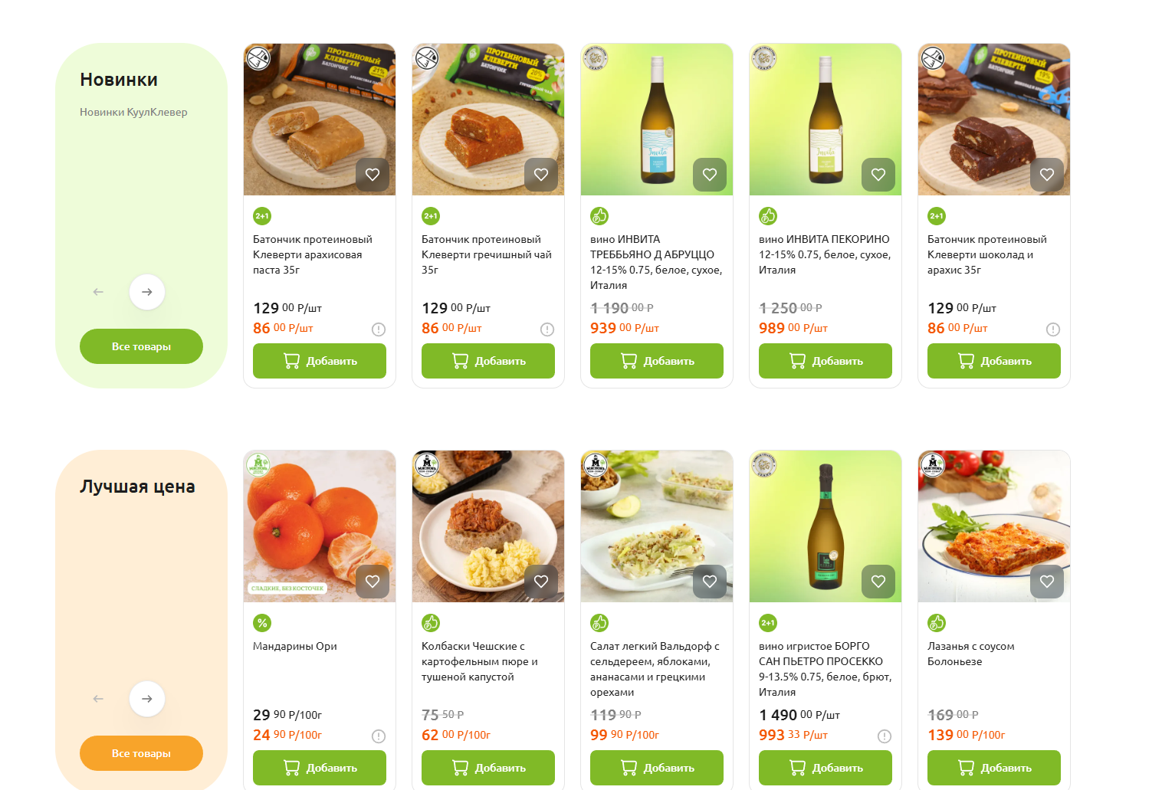
Task: Favorite the peanut paste protein bar
Action: click(373, 175)
